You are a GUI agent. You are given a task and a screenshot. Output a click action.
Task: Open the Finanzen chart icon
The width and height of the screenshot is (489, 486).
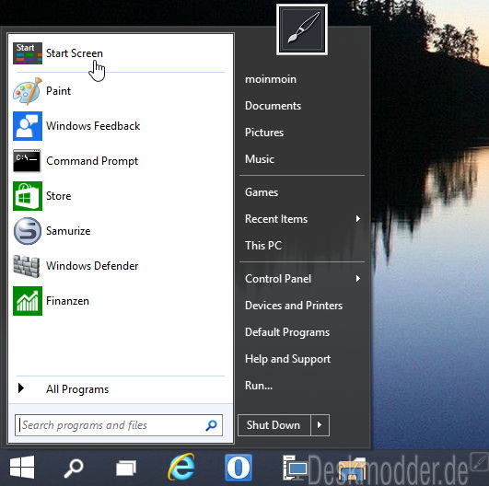(x=28, y=301)
